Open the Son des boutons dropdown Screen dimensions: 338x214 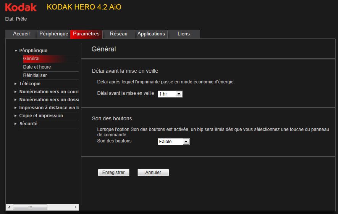(174, 142)
